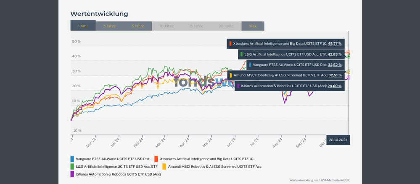Click the blue Vanguard legend color square
420x184 pixels.
[73, 159]
